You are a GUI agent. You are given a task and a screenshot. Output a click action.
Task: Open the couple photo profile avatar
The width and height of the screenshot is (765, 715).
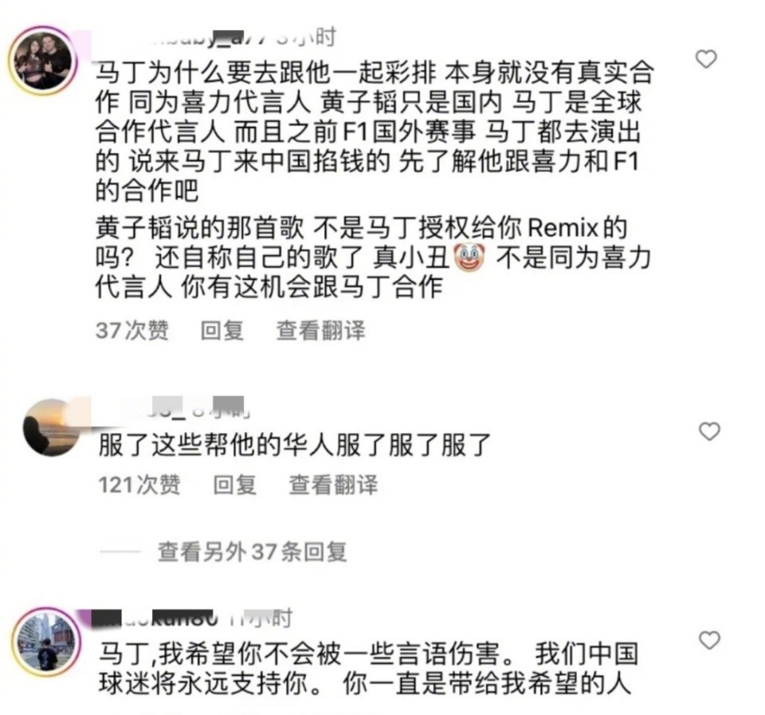click(x=43, y=61)
